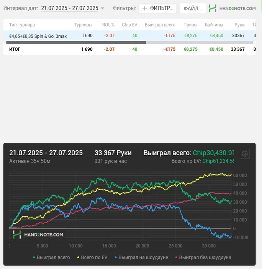Click the "ФИЛЬТР..." add filter button

point(158,8)
